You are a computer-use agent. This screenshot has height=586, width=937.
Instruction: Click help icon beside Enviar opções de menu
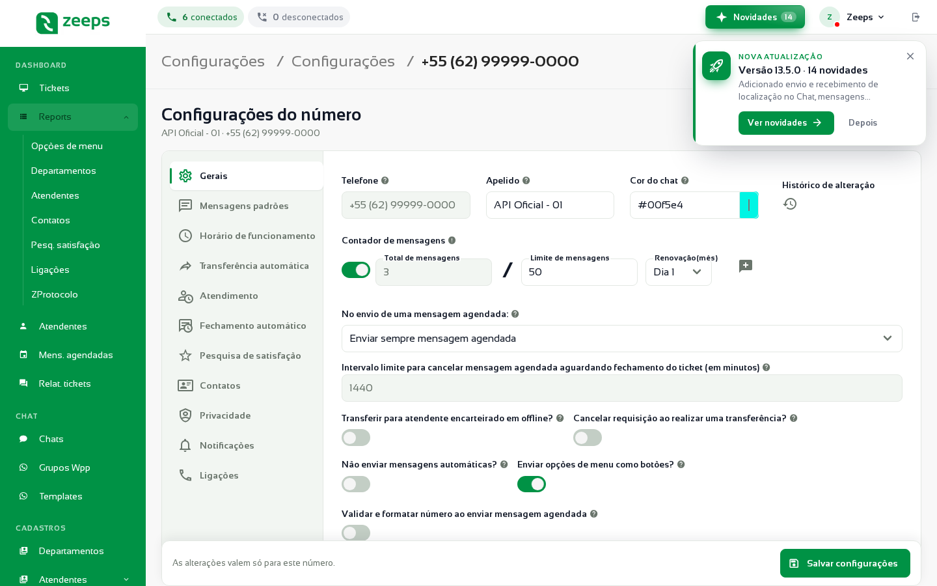click(681, 464)
